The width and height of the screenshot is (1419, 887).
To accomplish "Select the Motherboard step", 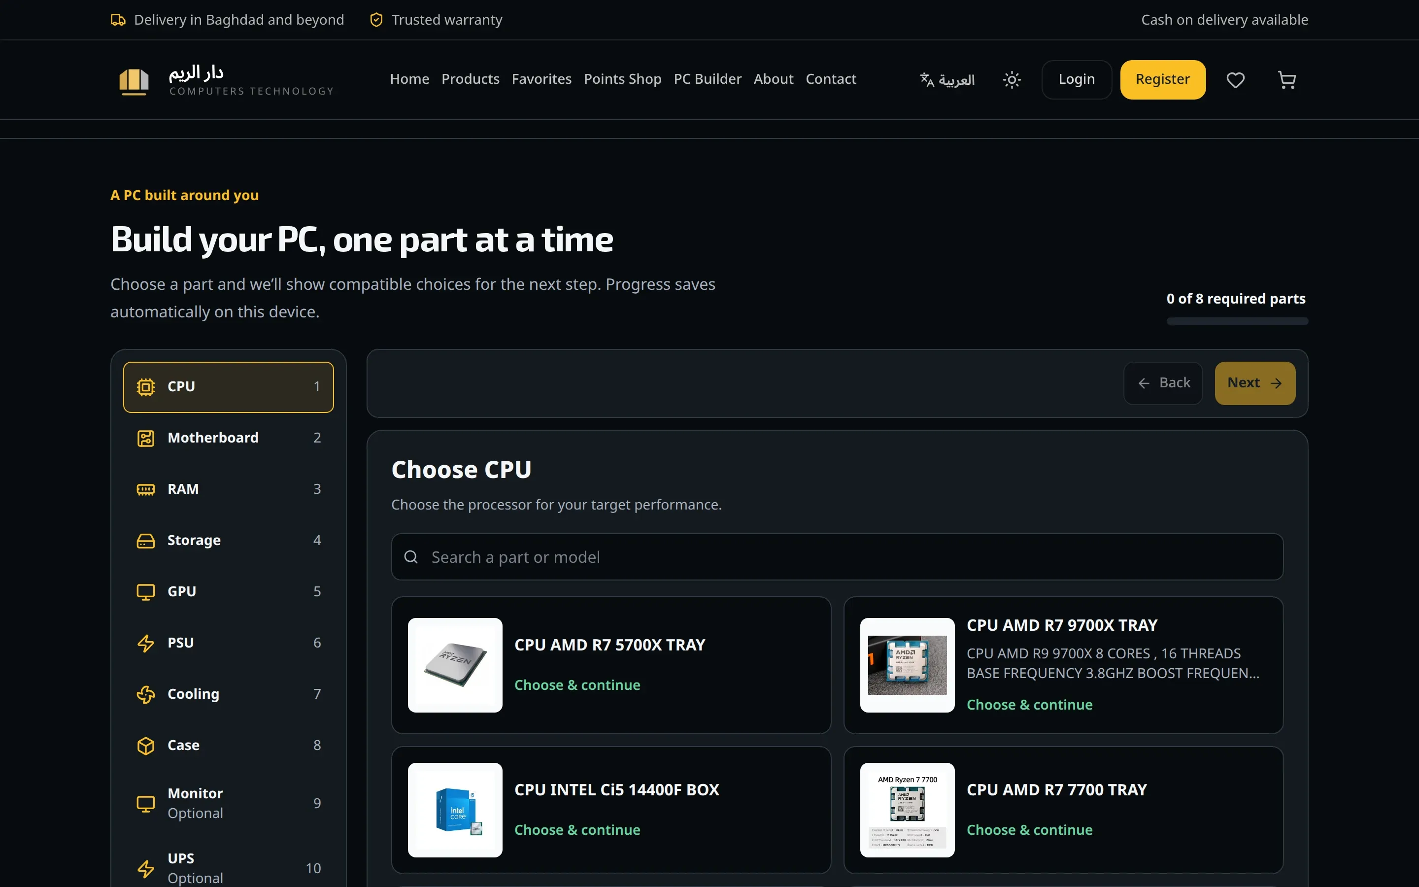I will pyautogui.click(x=229, y=438).
